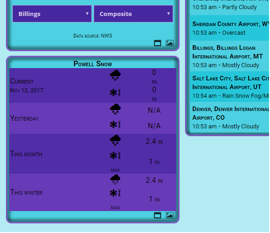270x233 pixels.
Task: Click window icon in Powell Snow footer
Action: pyautogui.click(x=157, y=216)
